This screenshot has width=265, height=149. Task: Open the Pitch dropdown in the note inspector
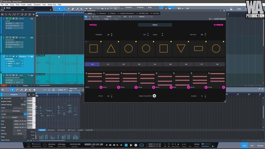point(19,130)
